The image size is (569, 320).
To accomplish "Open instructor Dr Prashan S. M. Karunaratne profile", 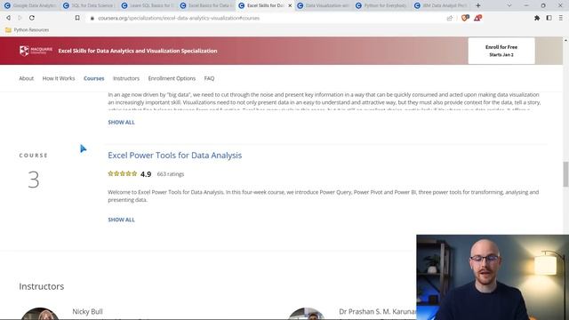I will pyautogui.click(x=377, y=312).
